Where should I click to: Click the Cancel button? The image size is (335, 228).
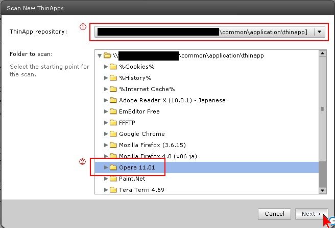click(x=274, y=214)
